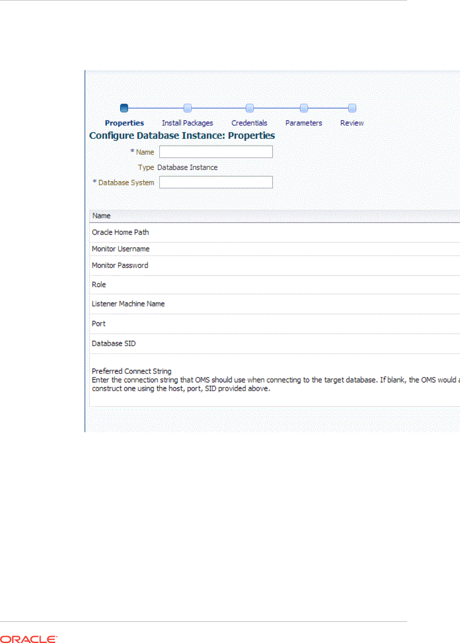Click the Properties step marker icon
Screen dimensions: 460x643
(x=124, y=108)
